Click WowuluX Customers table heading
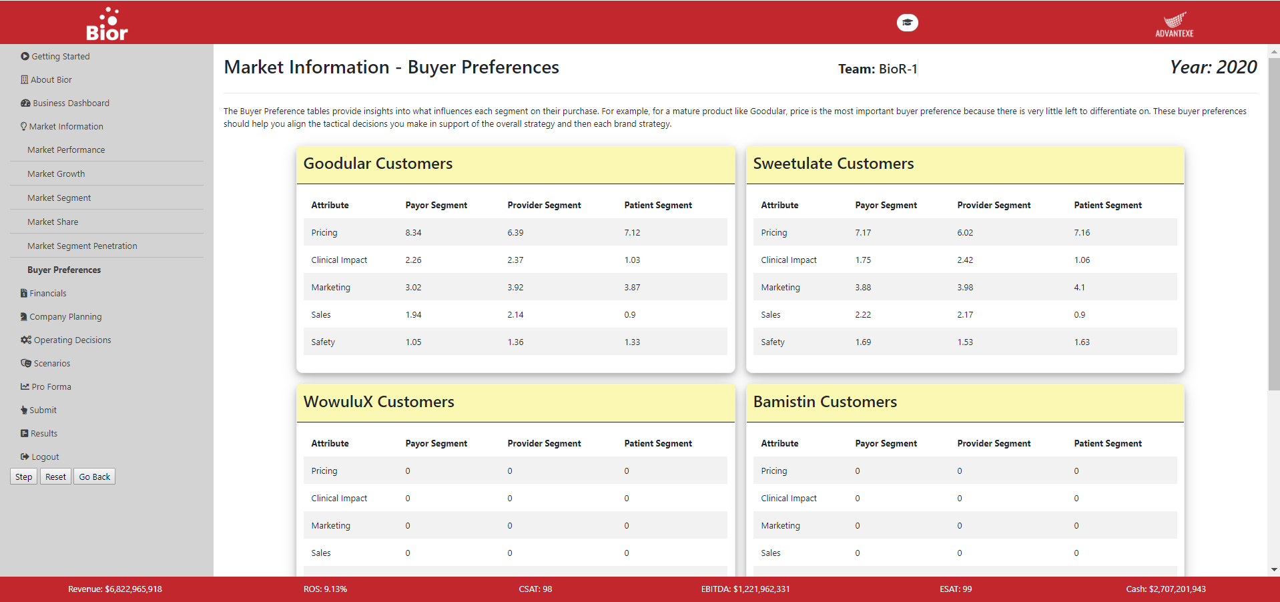 (x=378, y=402)
